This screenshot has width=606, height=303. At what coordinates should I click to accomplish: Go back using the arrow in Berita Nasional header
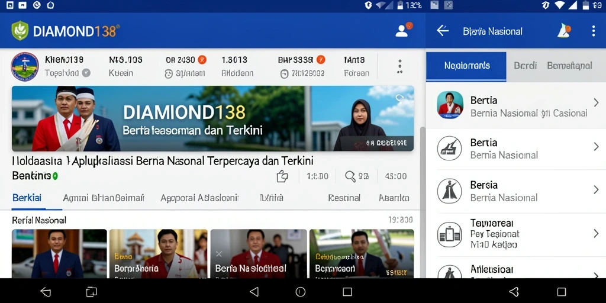443,31
